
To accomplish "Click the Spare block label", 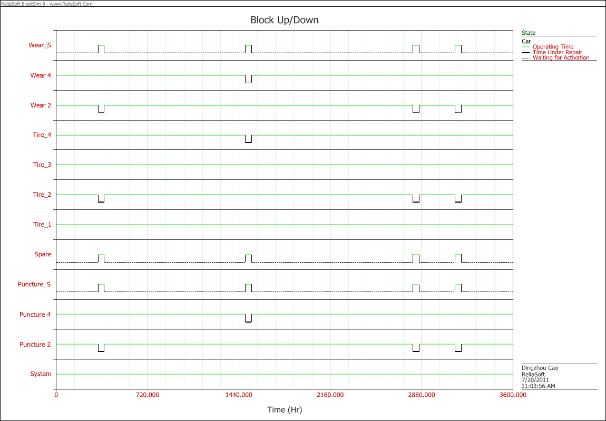I will click(x=43, y=254).
